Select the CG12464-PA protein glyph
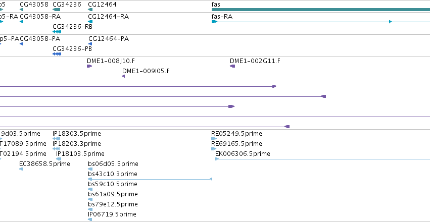Viewport: 430px width, 222px height. [90, 44]
